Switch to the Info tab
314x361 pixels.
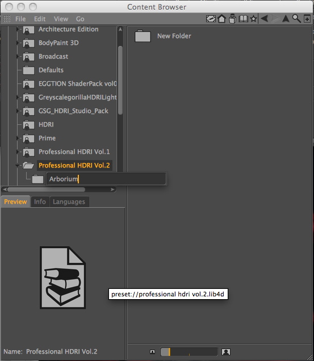pyautogui.click(x=40, y=202)
